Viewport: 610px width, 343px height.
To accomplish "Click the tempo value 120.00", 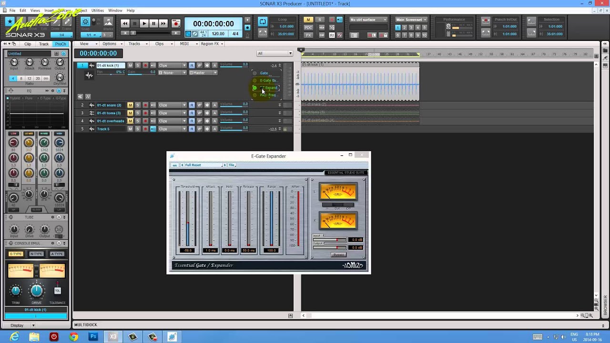I will click(218, 34).
